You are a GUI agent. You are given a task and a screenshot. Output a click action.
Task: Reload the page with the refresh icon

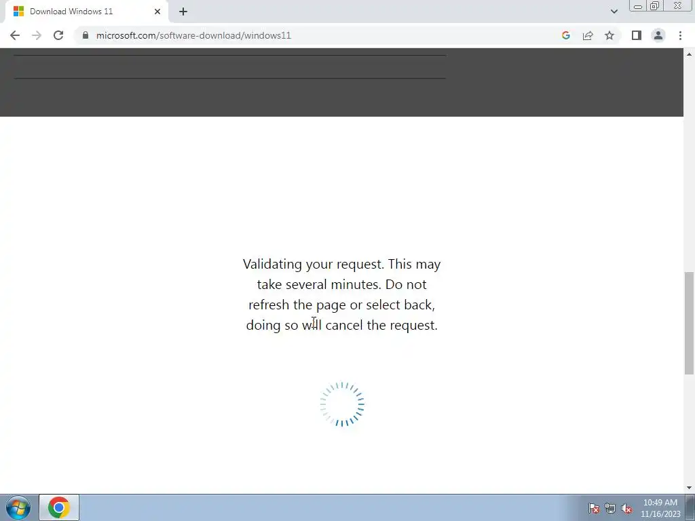pyautogui.click(x=58, y=35)
